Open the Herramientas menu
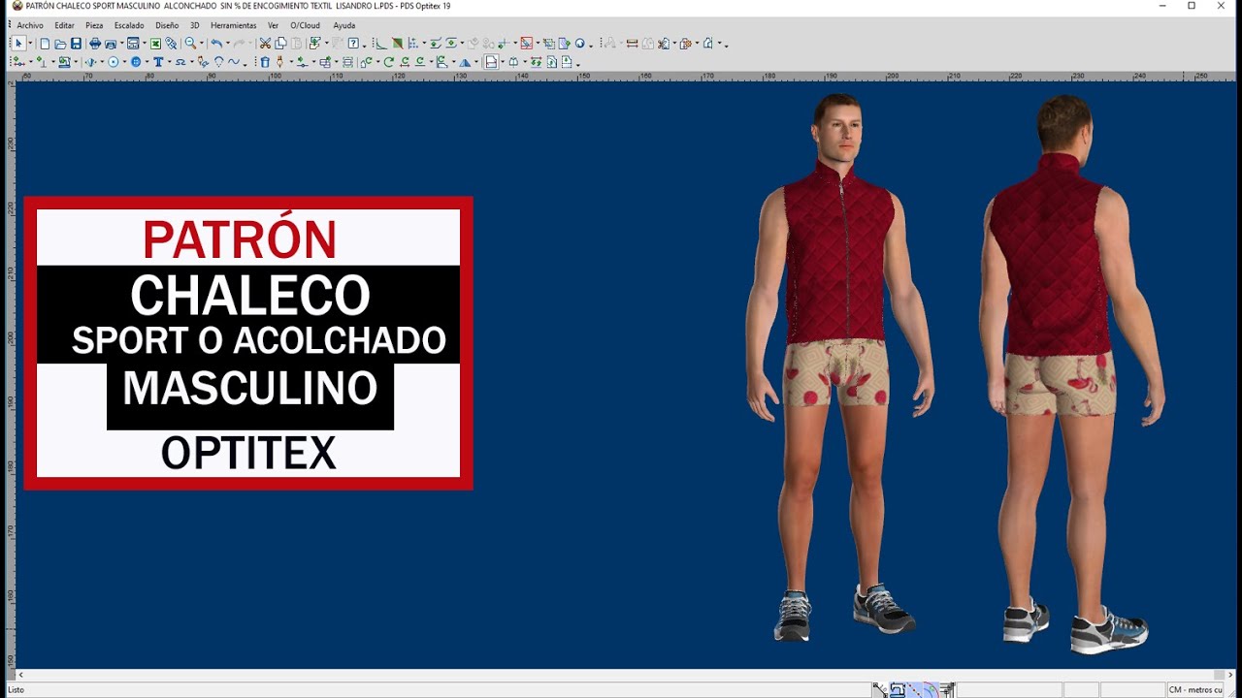The height and width of the screenshot is (698, 1242). 234,25
